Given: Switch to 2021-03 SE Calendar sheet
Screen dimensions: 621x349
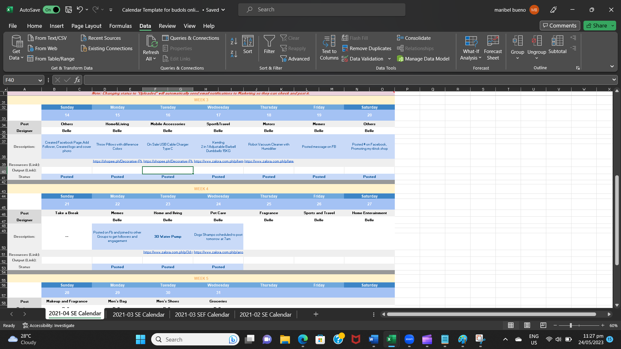Looking at the screenshot, I should (138, 314).
